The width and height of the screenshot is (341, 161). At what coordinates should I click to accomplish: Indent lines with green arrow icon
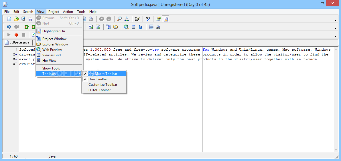pos(27,27)
